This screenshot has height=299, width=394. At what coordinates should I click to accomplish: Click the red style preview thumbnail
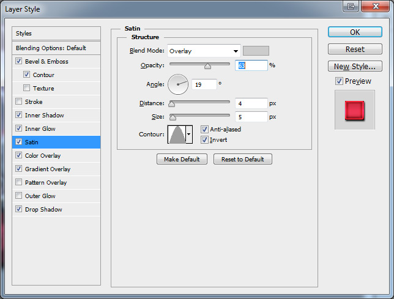pos(354,110)
